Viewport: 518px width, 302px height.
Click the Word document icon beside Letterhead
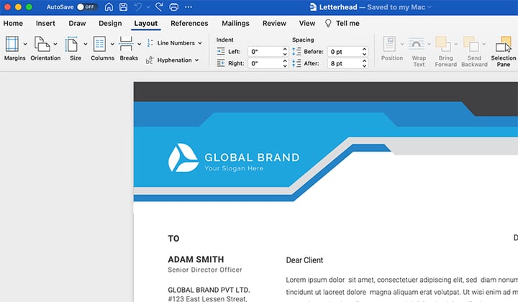click(312, 7)
